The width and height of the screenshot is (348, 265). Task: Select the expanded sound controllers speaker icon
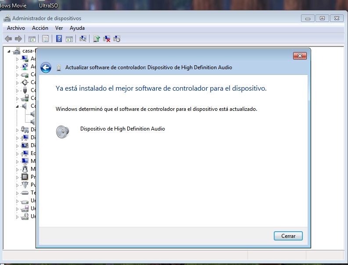(24, 106)
